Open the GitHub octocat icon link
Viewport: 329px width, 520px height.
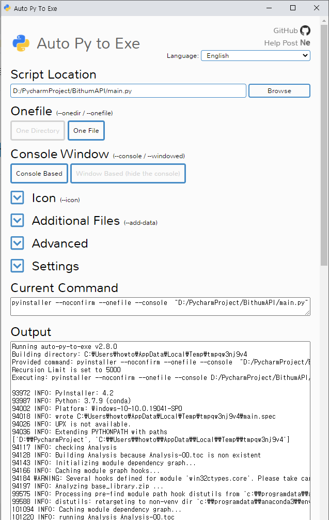tap(305, 30)
